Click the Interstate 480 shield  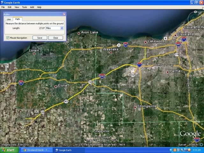(102, 76)
